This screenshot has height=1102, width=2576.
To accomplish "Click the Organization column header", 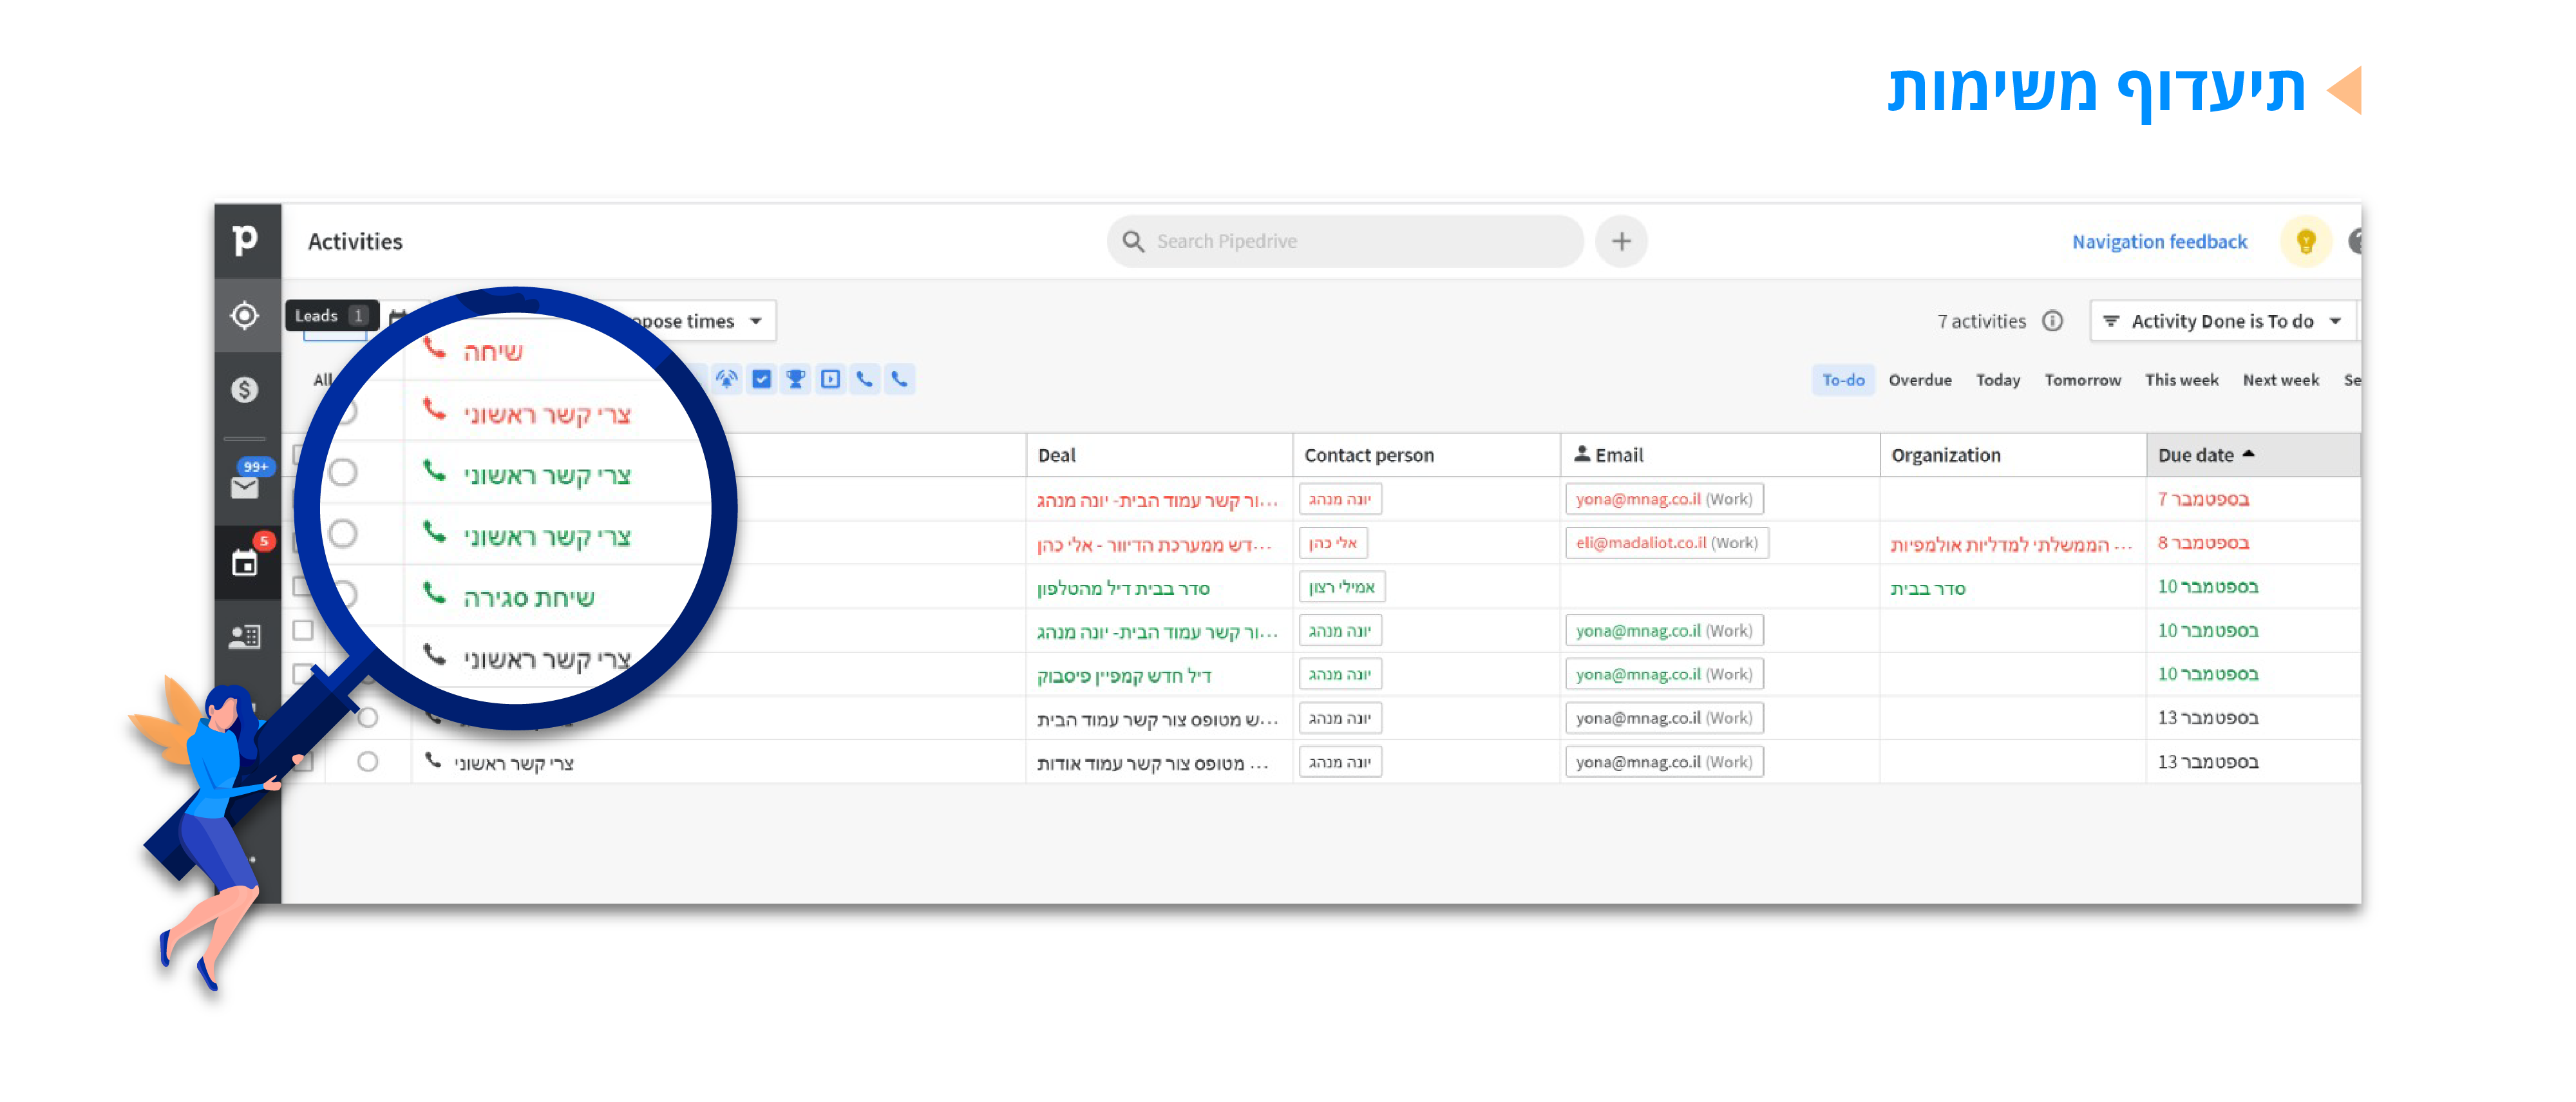I will (2013, 455).
